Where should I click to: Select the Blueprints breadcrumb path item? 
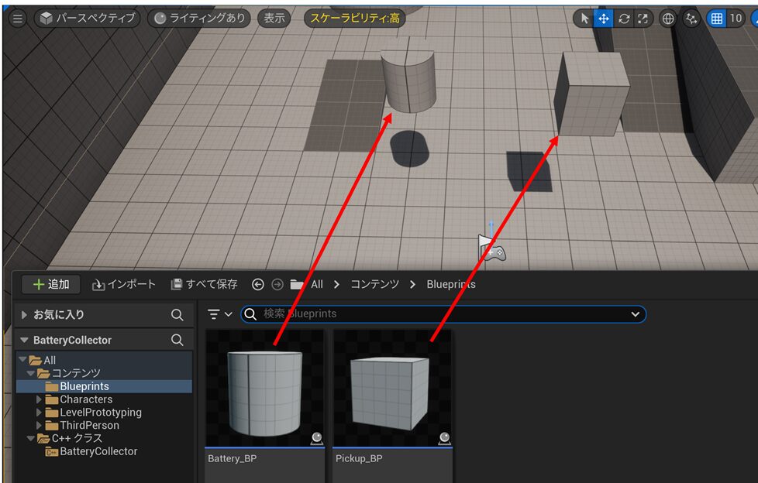(451, 285)
